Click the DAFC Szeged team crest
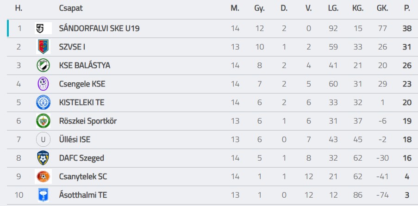The image size is (418, 206). click(x=43, y=158)
